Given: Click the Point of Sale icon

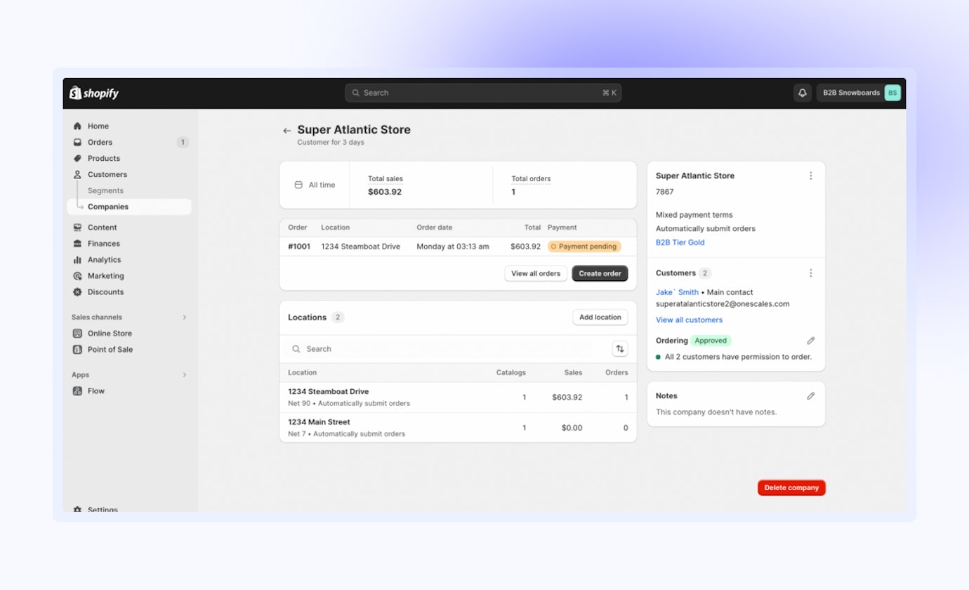Looking at the screenshot, I should 77,350.
